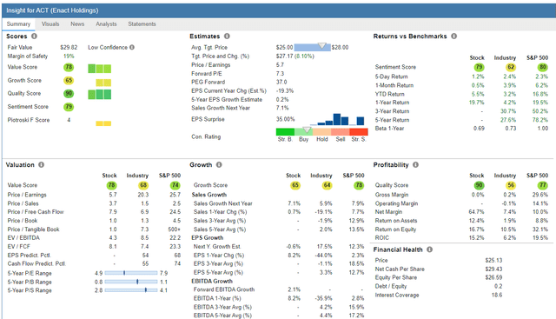
Task: Click the Sell consensus rating segment
Action: [341, 132]
